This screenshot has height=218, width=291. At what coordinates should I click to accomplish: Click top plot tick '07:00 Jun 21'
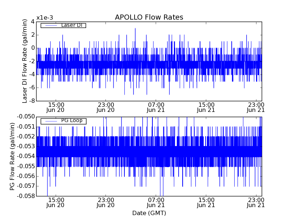click(x=156, y=107)
